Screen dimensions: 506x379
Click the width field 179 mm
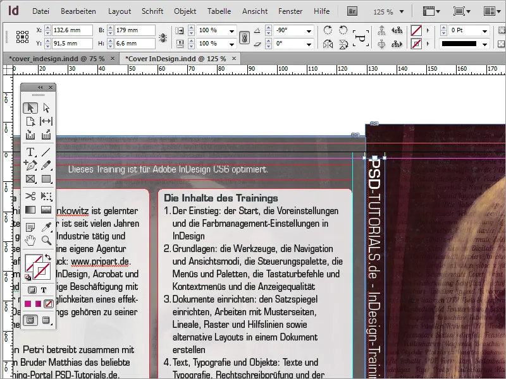pos(135,30)
